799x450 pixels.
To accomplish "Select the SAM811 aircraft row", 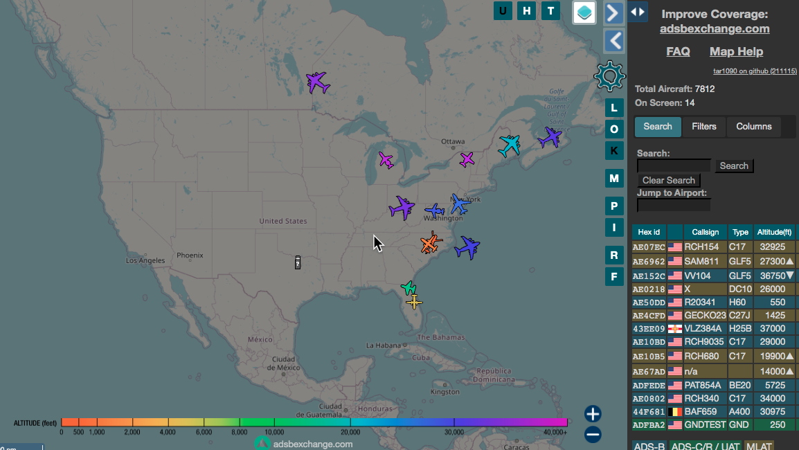I will (713, 262).
